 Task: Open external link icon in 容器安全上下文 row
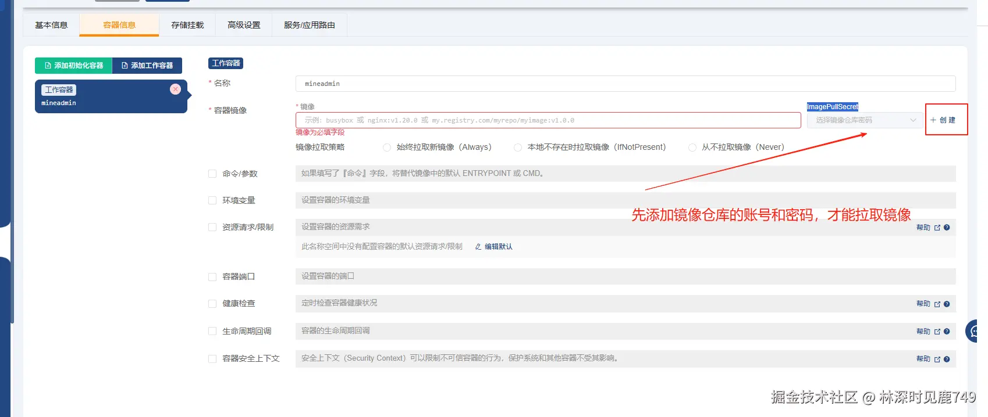coord(937,360)
